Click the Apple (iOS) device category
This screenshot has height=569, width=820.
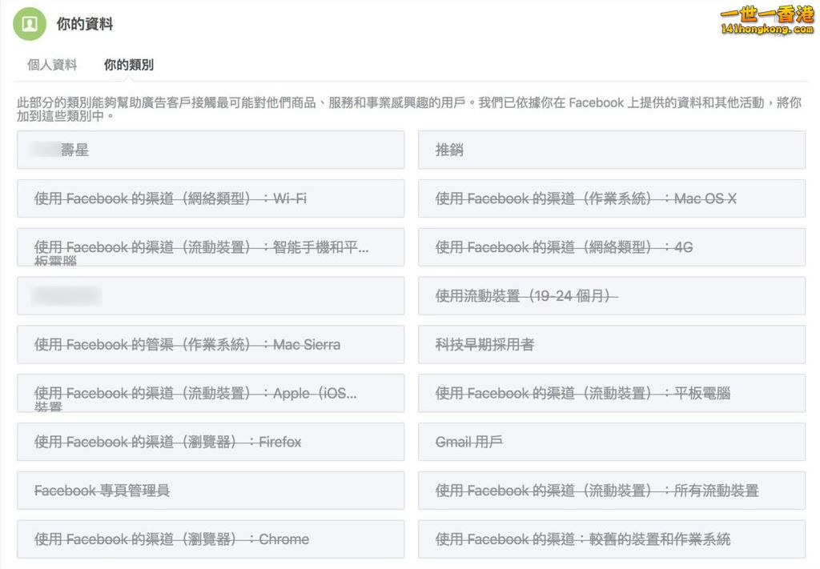(211, 393)
